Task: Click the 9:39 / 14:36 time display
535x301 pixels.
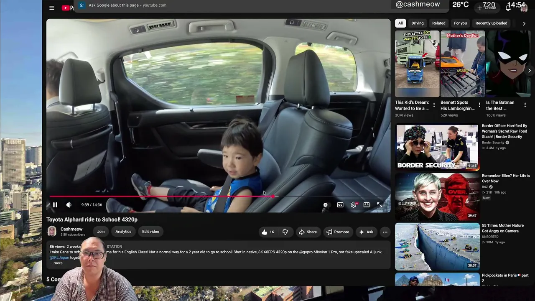Action: [x=92, y=205]
